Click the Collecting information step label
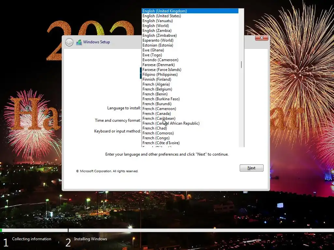Image resolution: width=334 pixels, height=250 pixels. click(x=32, y=239)
